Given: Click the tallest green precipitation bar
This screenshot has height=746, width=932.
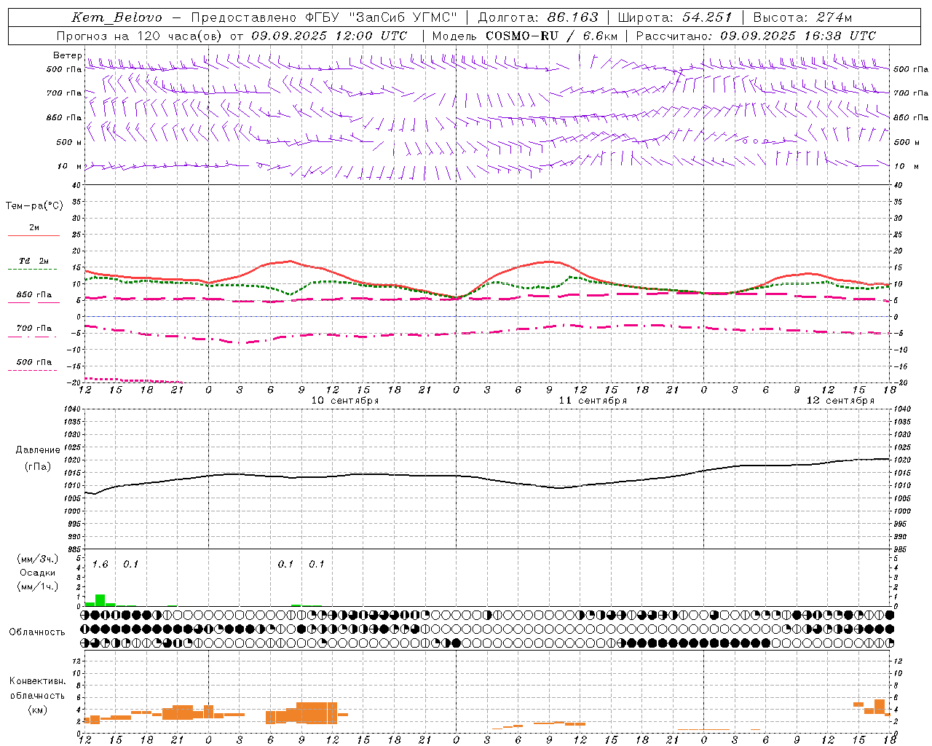Looking at the screenshot, I should pyautogui.click(x=100, y=600).
